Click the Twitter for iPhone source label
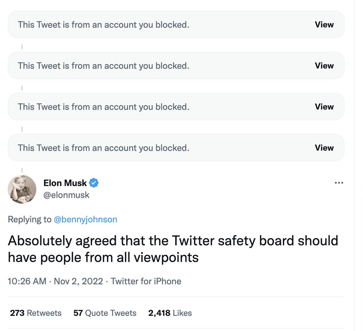Viewport: 363px width, 331px height. tap(146, 281)
